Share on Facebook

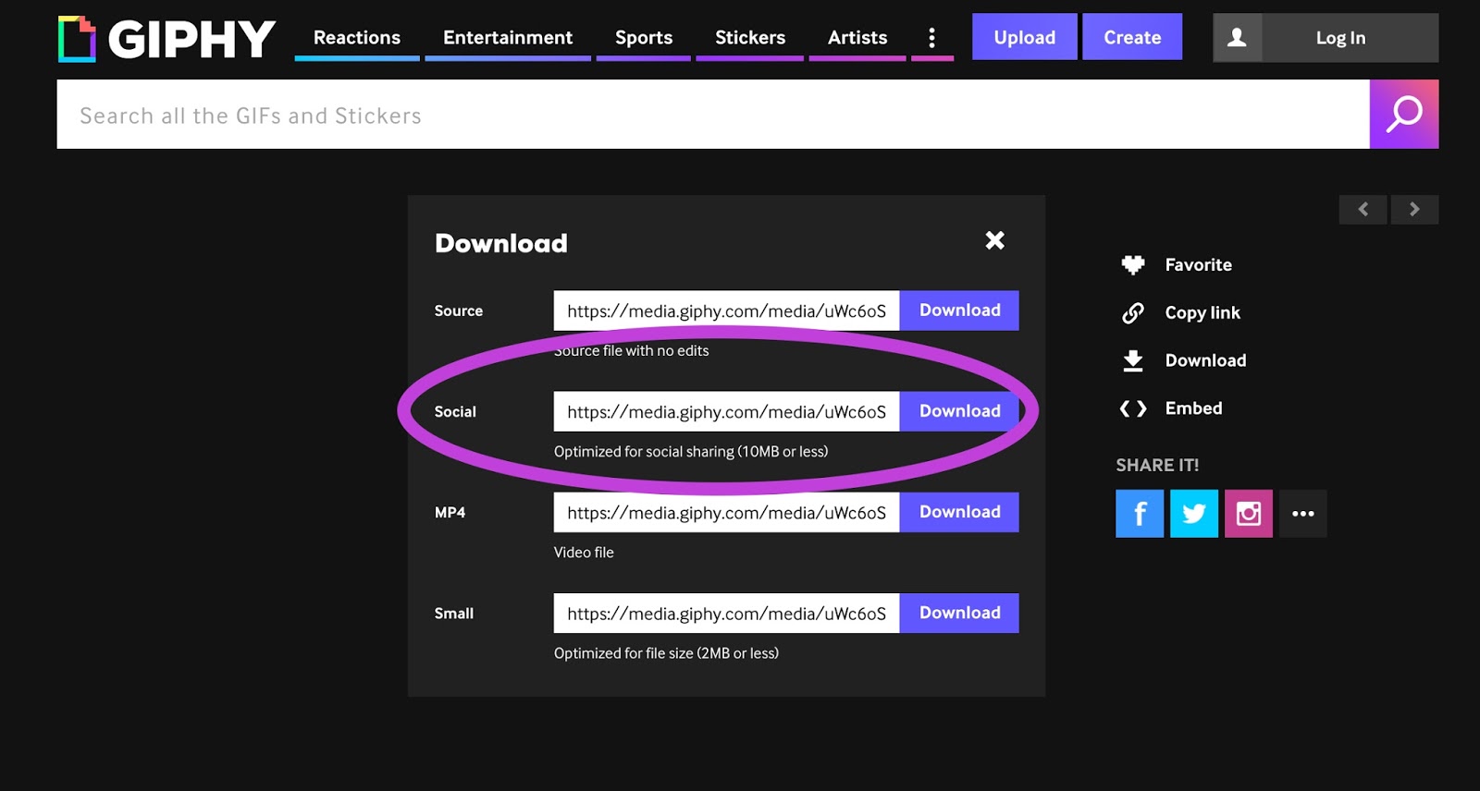1140,514
